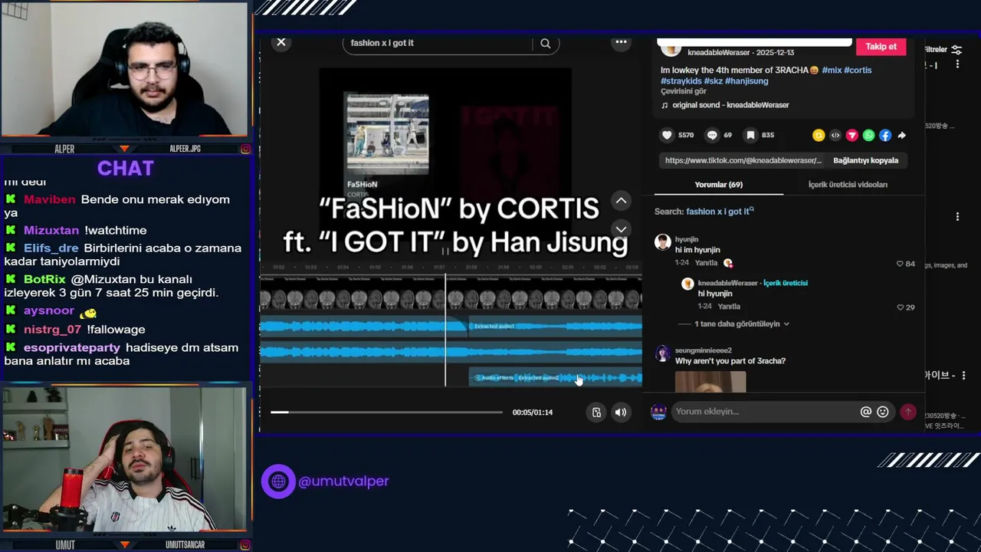Reply to kneadableWeraser's 'hi hyunjin' comment
Viewport: 981px width, 552px height.
(x=729, y=307)
